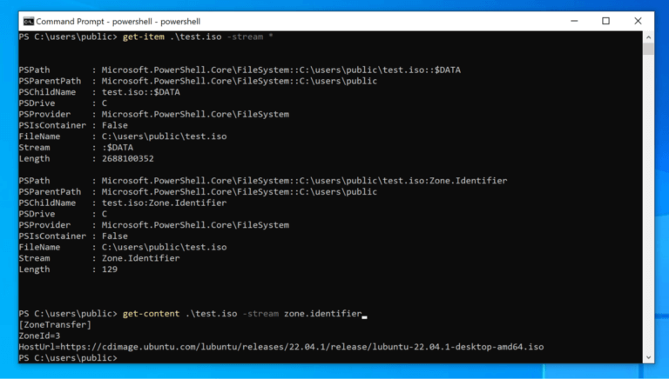Minimize the Command Prompt window
The width and height of the screenshot is (669, 379).
[x=576, y=21]
